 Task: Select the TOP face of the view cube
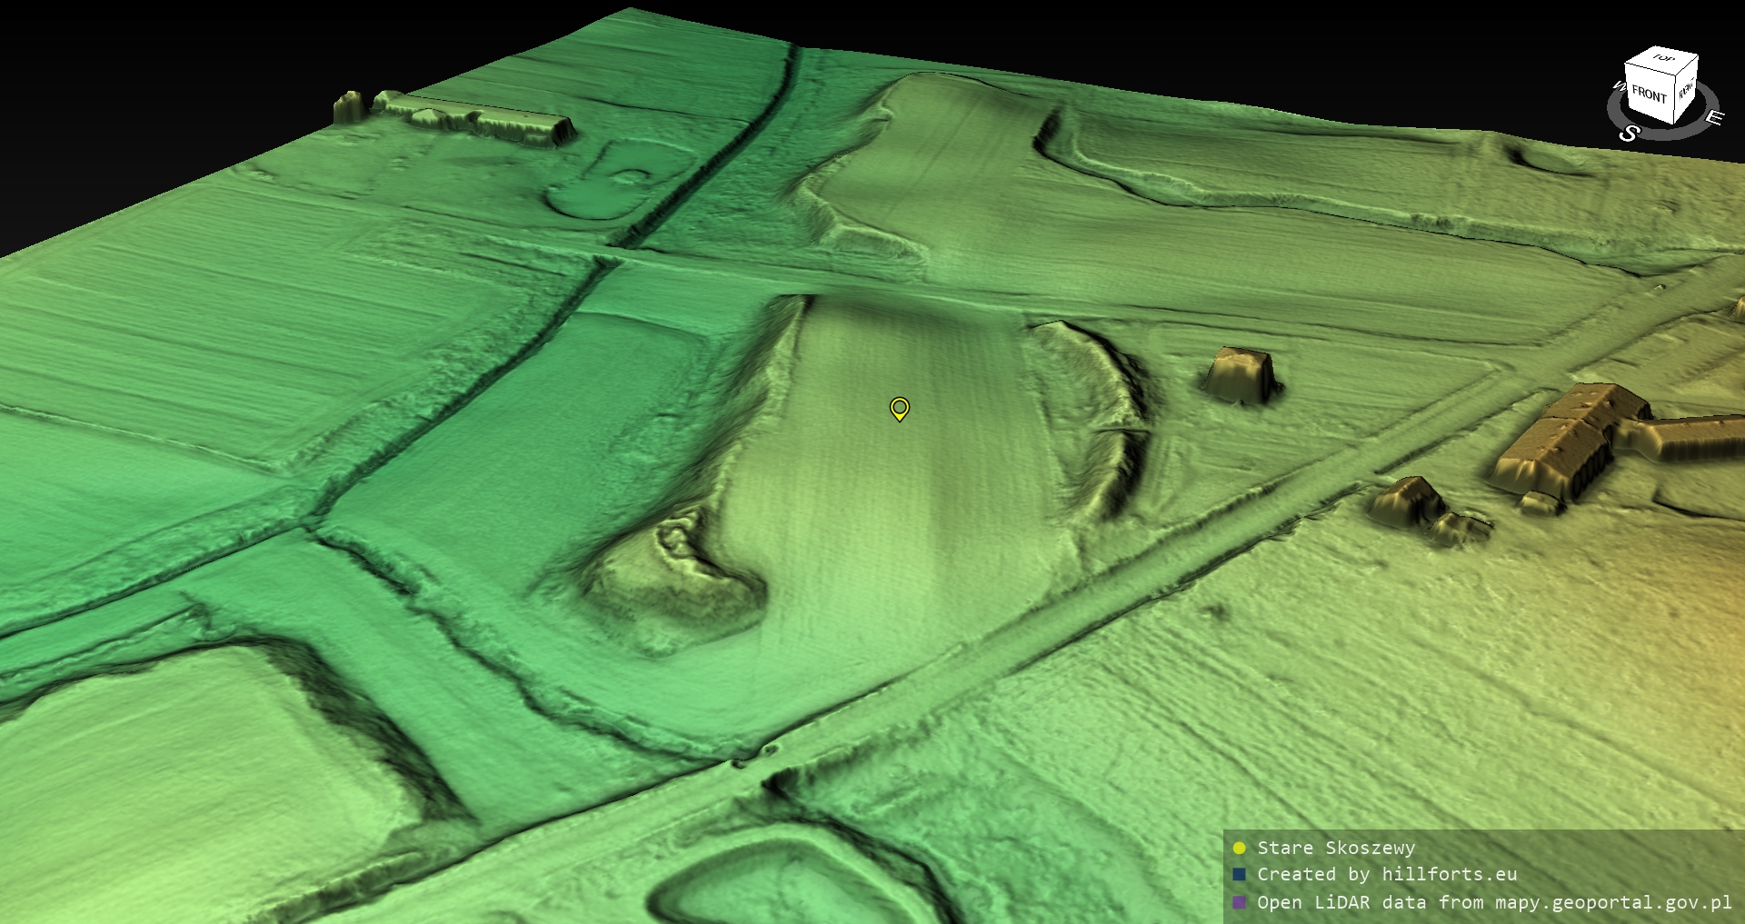1663,59
